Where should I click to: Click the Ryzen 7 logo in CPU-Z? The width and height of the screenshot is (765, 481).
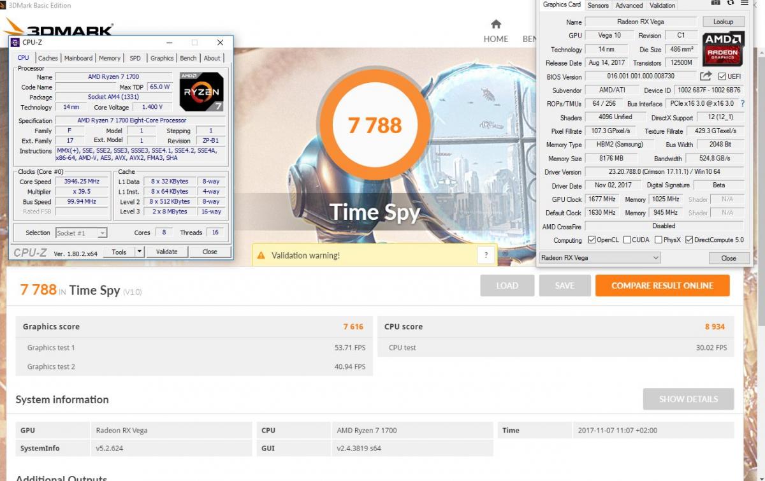tap(201, 92)
